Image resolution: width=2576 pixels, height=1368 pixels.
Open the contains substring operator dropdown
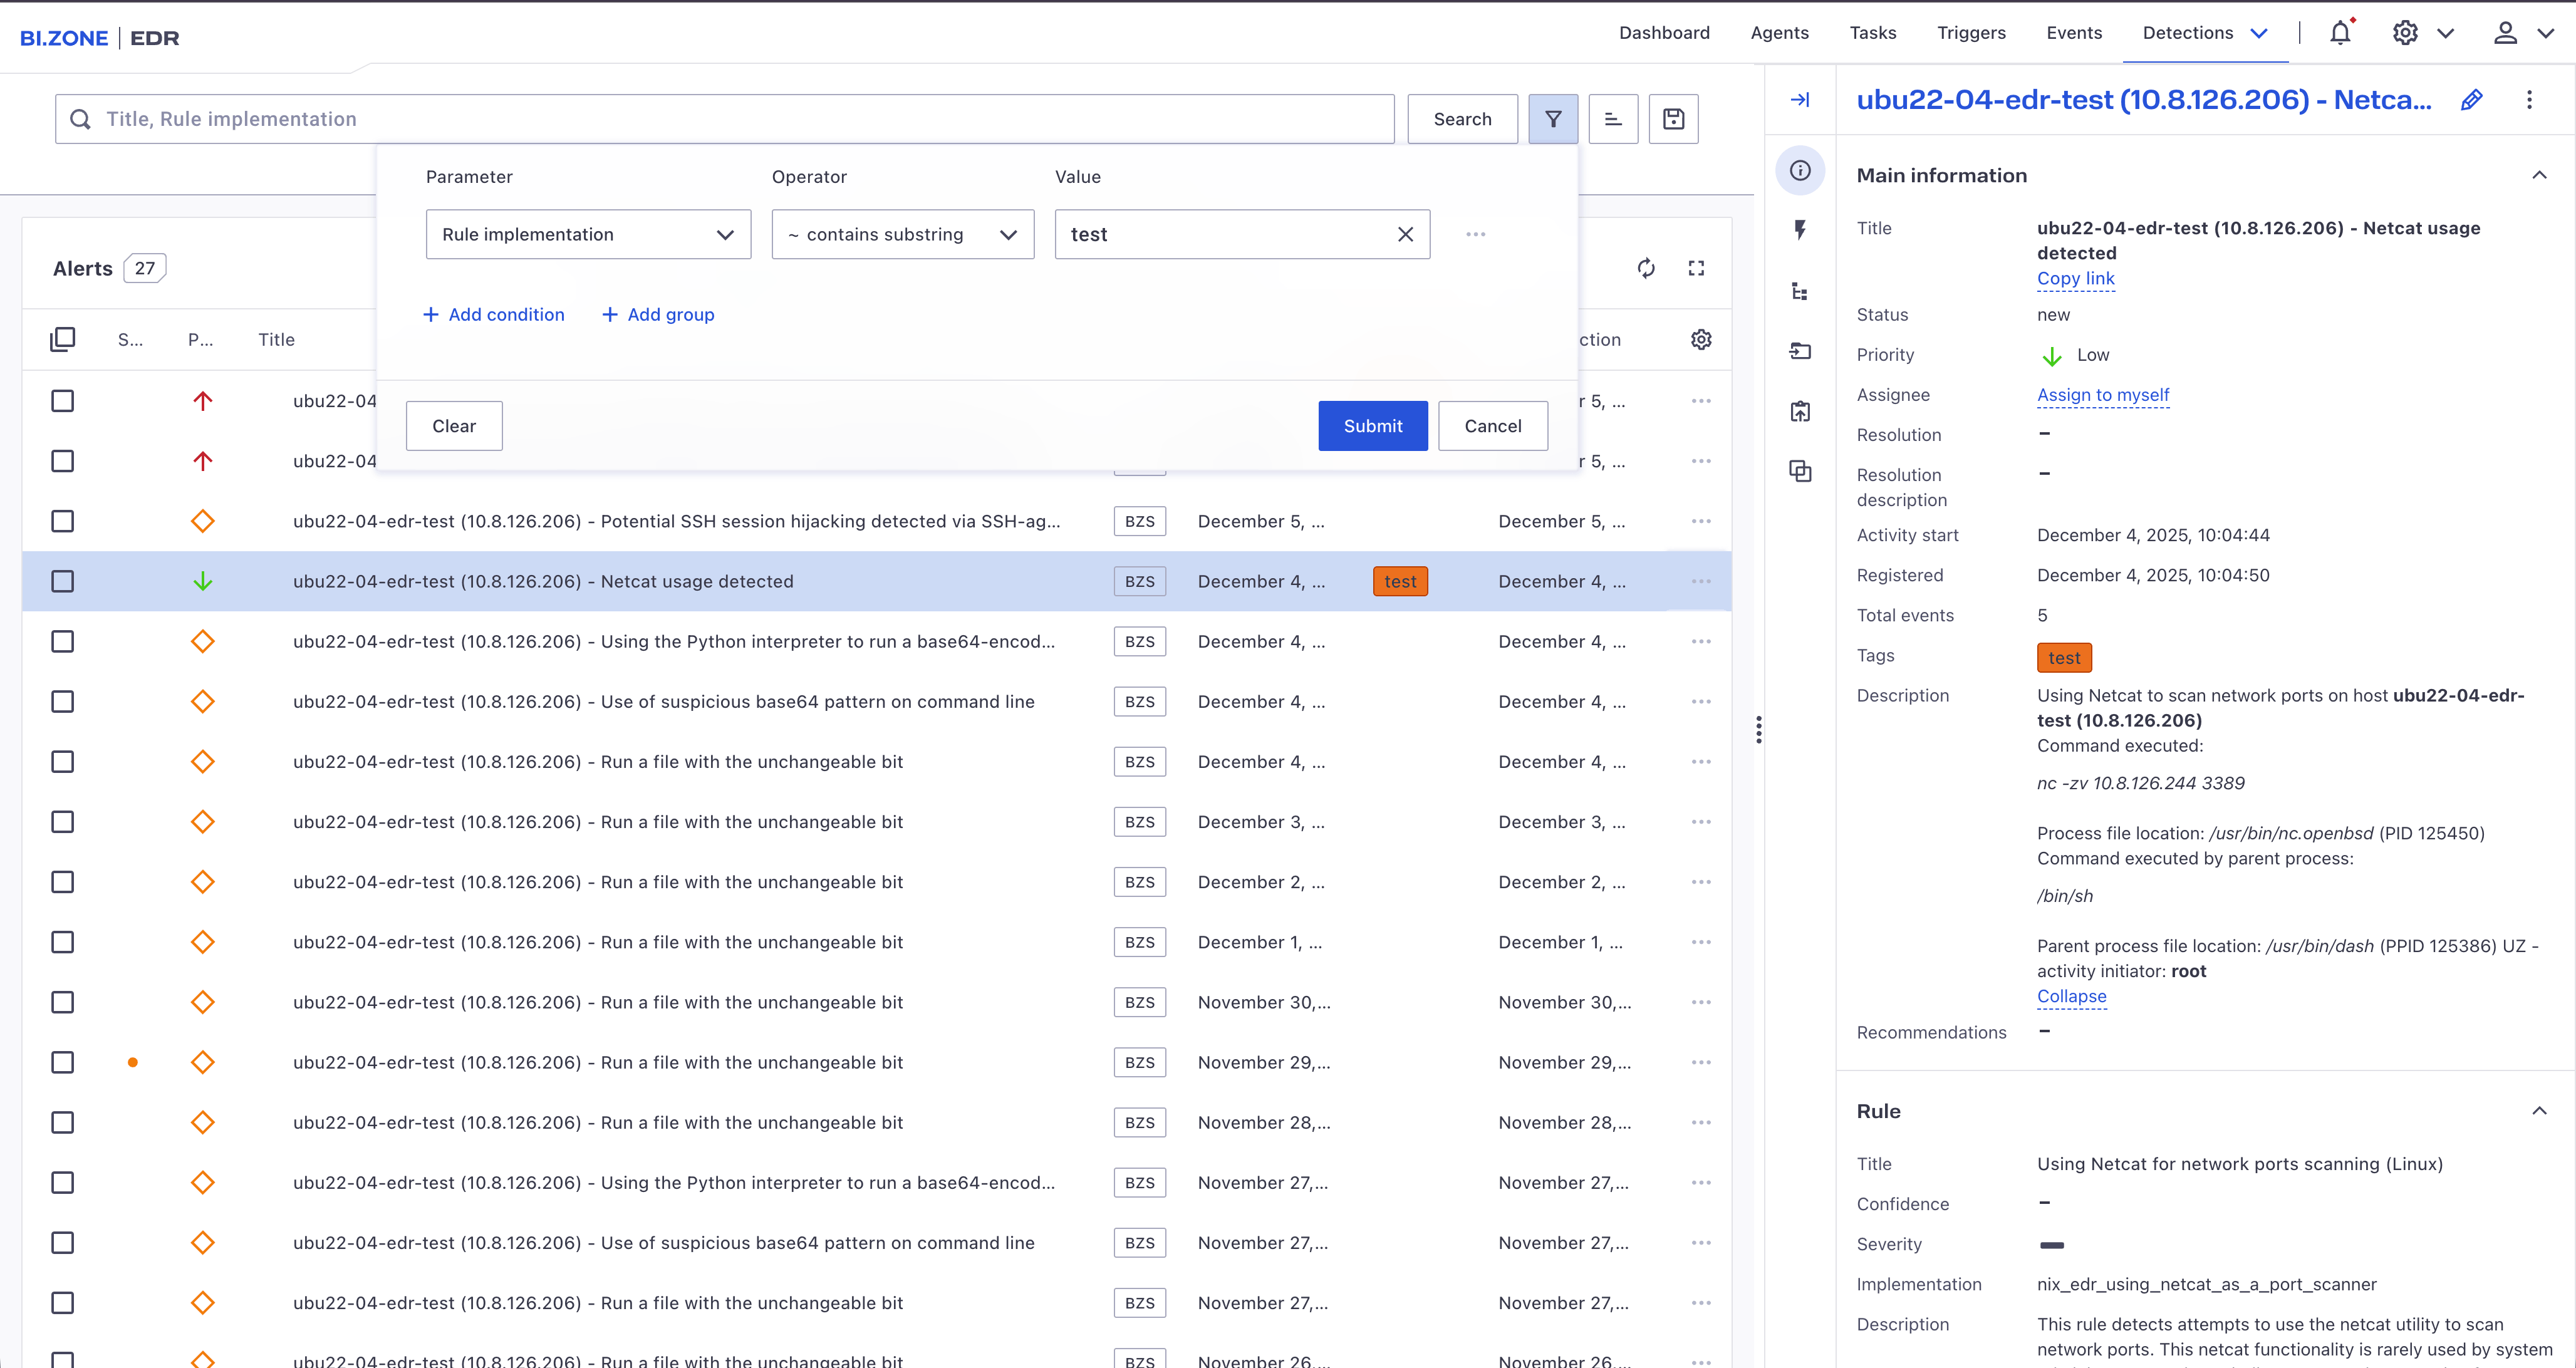click(901, 233)
